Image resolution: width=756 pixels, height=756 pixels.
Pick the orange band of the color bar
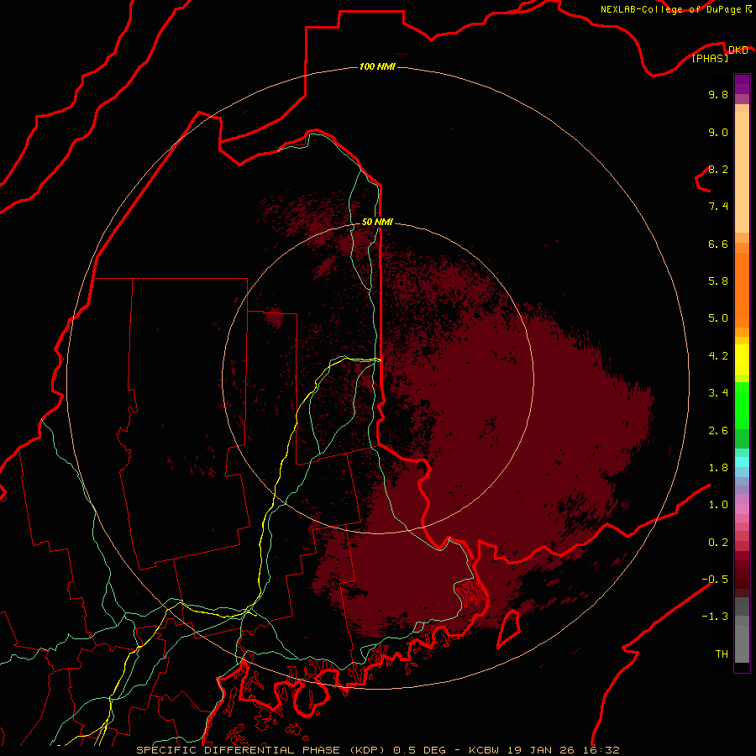[x=742, y=291]
